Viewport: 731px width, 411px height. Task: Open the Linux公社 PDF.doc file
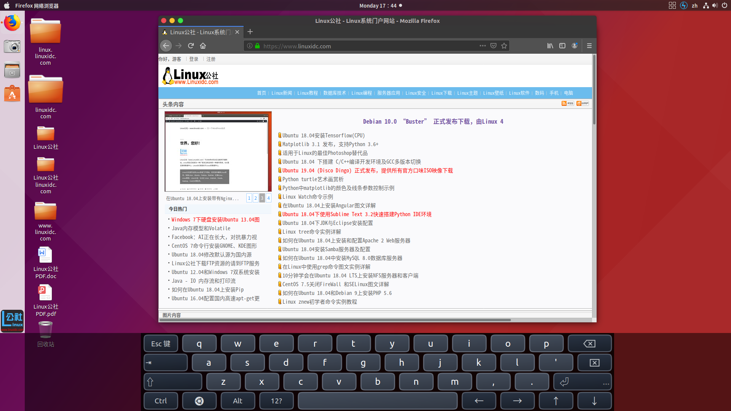pos(46,263)
